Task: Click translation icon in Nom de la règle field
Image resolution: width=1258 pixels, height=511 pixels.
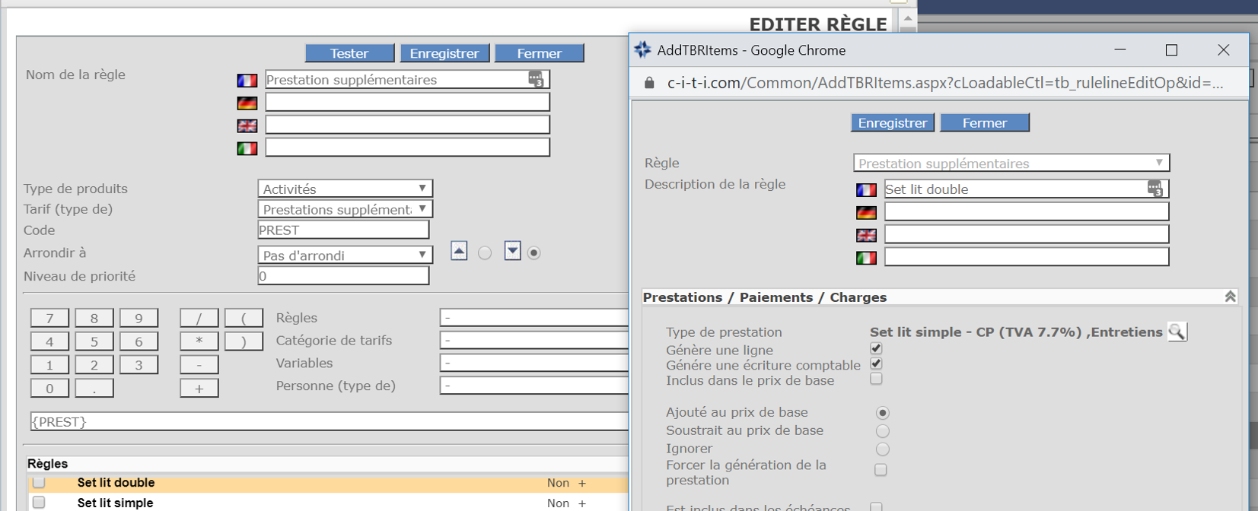Action: tap(536, 79)
